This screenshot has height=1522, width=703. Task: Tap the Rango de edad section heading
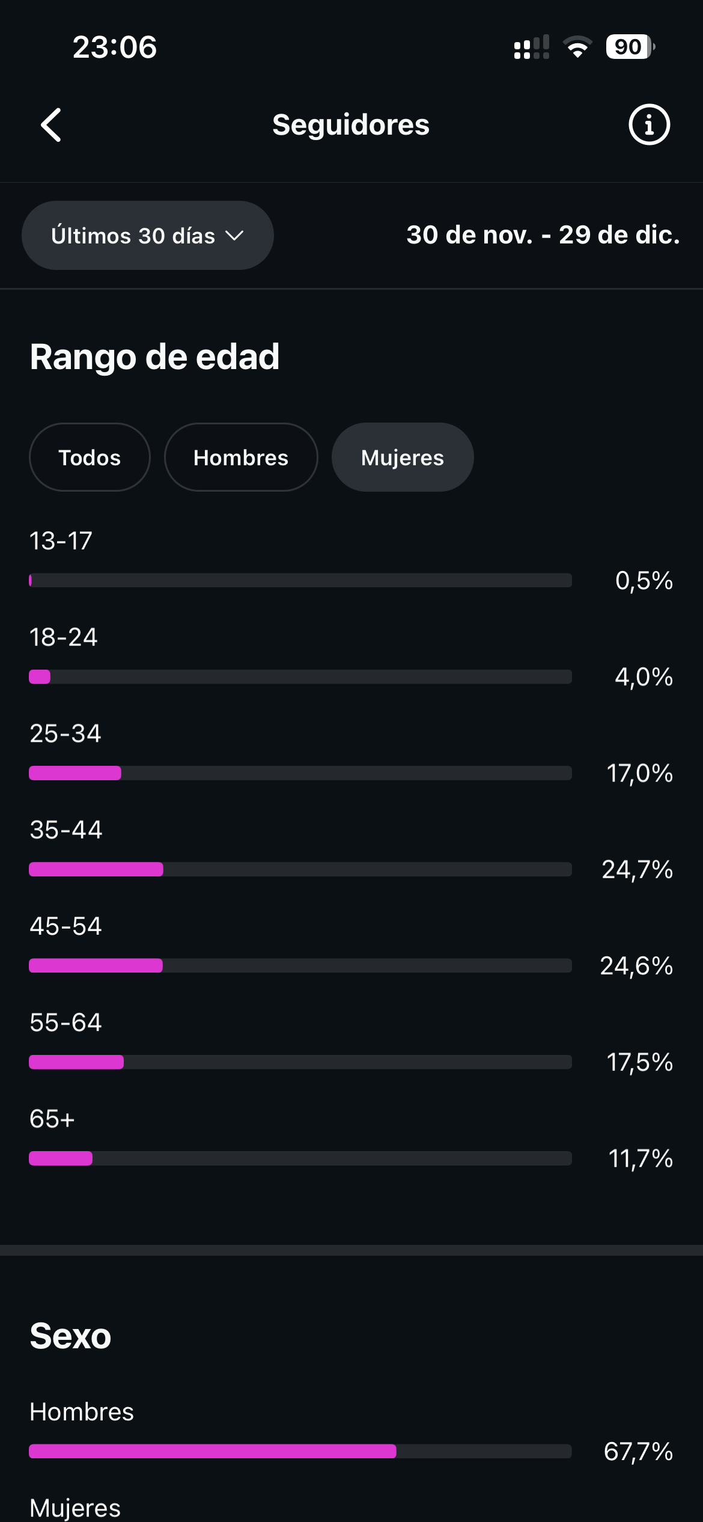[x=154, y=356]
